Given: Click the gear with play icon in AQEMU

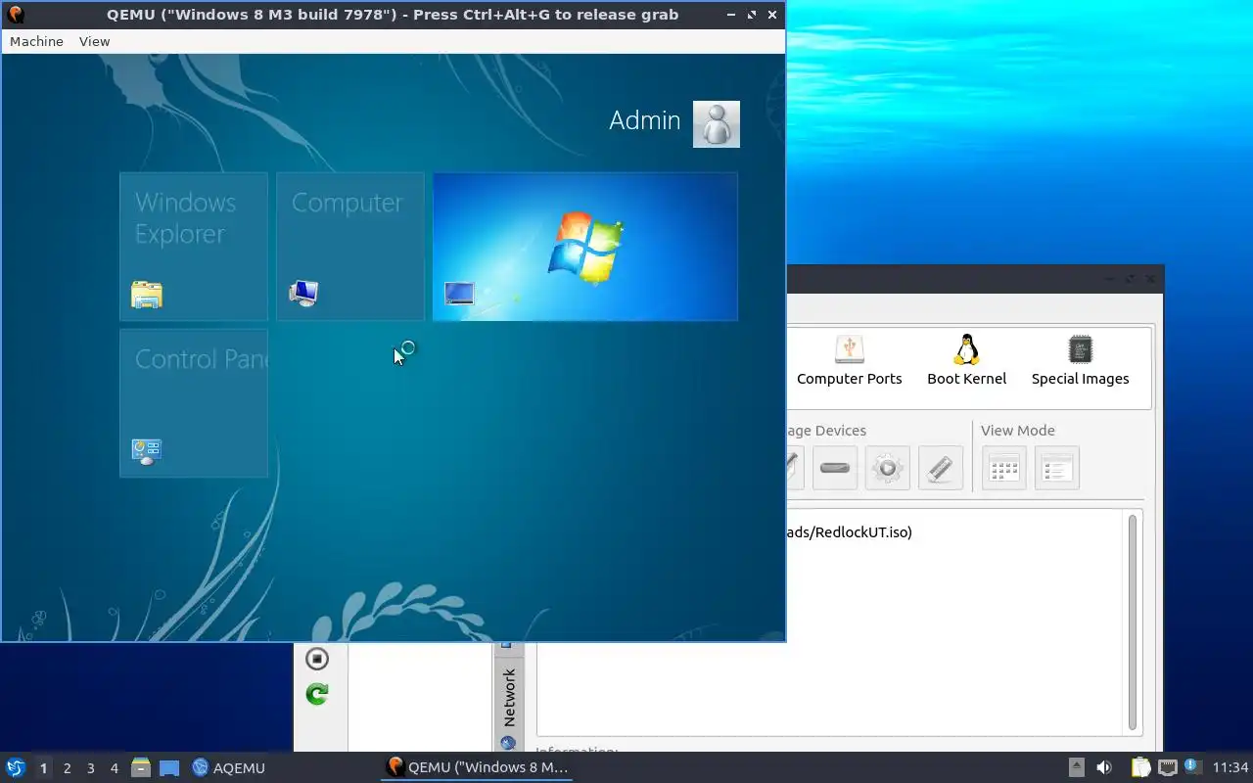Looking at the screenshot, I should tap(888, 468).
